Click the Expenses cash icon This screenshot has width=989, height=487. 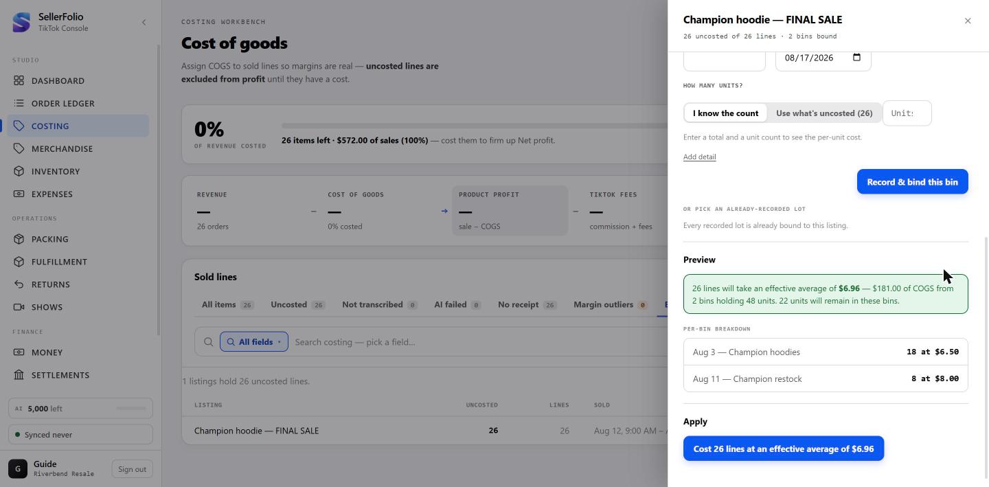[19, 194]
